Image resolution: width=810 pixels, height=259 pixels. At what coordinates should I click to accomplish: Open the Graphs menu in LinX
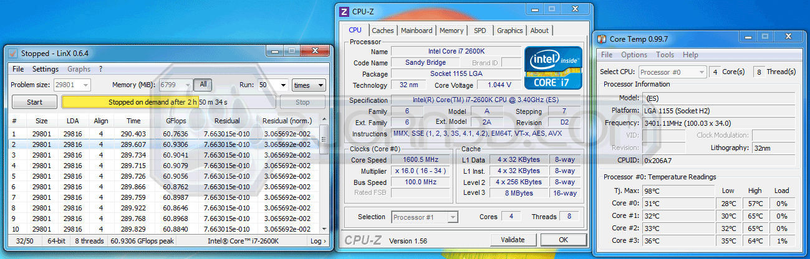79,69
